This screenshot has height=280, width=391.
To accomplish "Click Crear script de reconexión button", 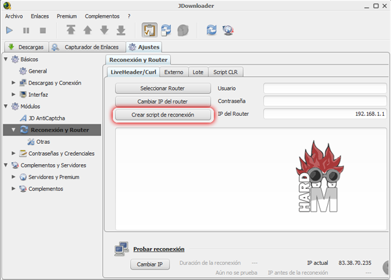I will pos(163,115).
